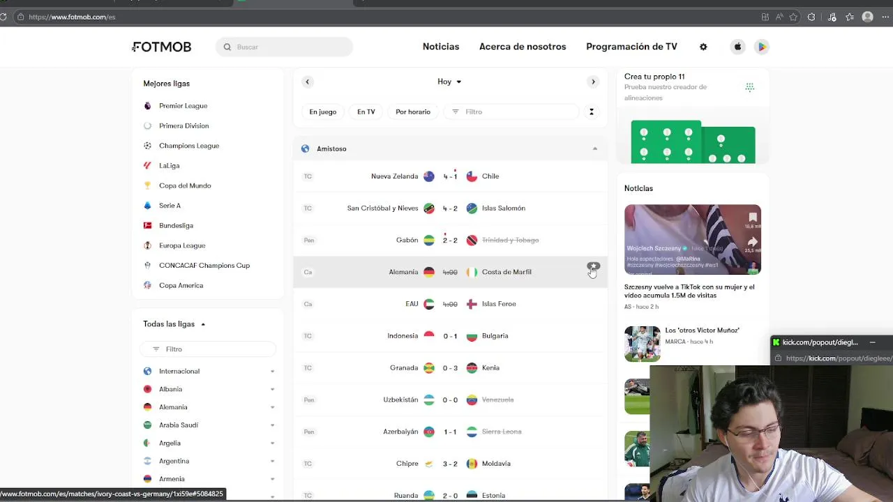Open Los 'otros Víctor Muñoz' article

(x=702, y=330)
